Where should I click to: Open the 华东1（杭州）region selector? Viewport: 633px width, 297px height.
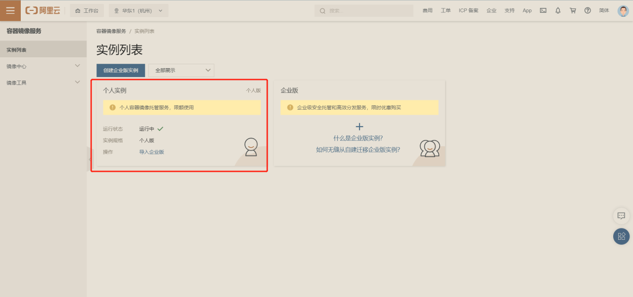[x=138, y=10]
